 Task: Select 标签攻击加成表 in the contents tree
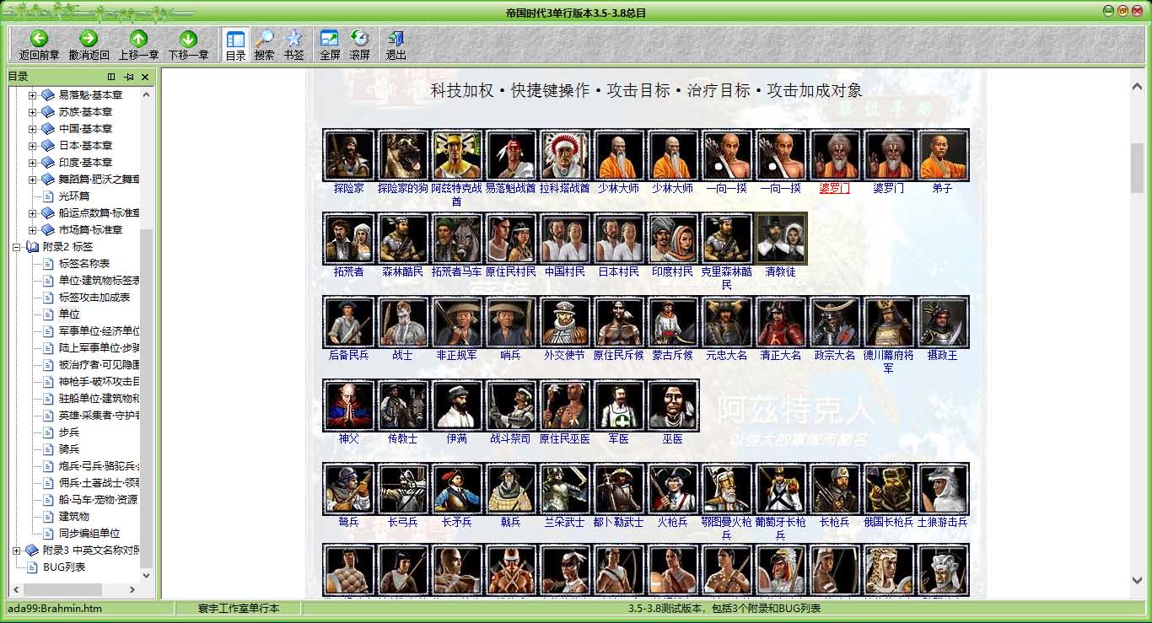[x=94, y=297]
